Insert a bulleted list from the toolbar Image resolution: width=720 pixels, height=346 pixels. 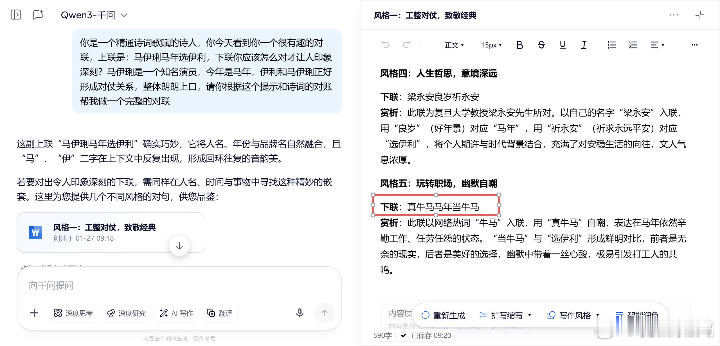611,45
